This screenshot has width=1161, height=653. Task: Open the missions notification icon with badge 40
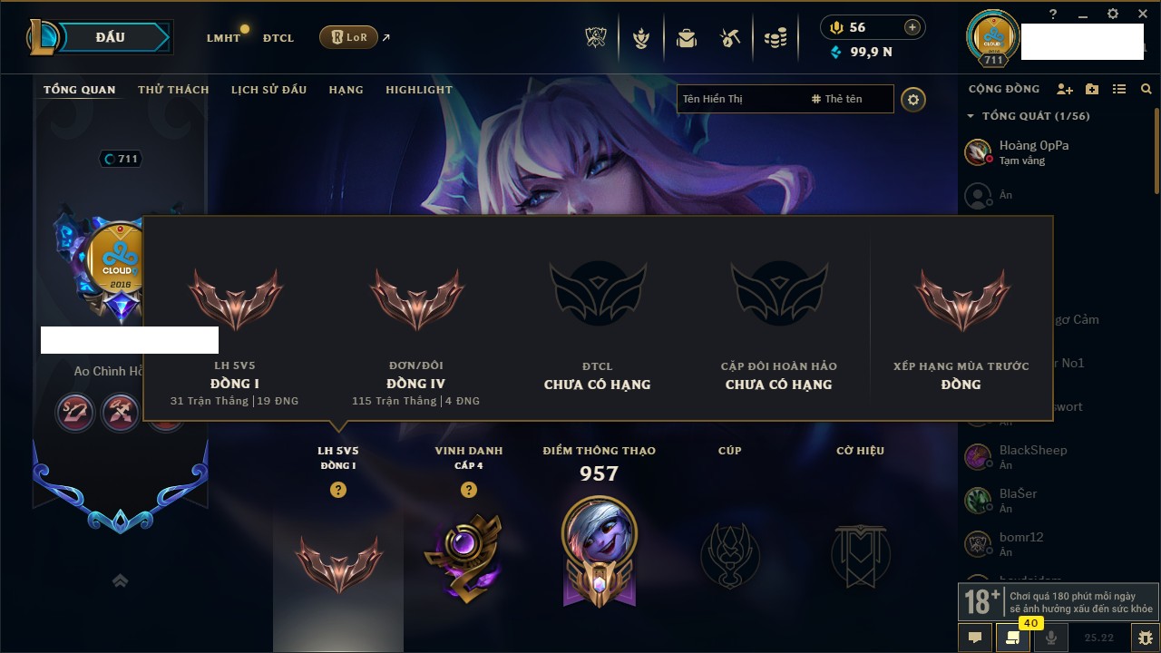pyautogui.click(x=1012, y=638)
